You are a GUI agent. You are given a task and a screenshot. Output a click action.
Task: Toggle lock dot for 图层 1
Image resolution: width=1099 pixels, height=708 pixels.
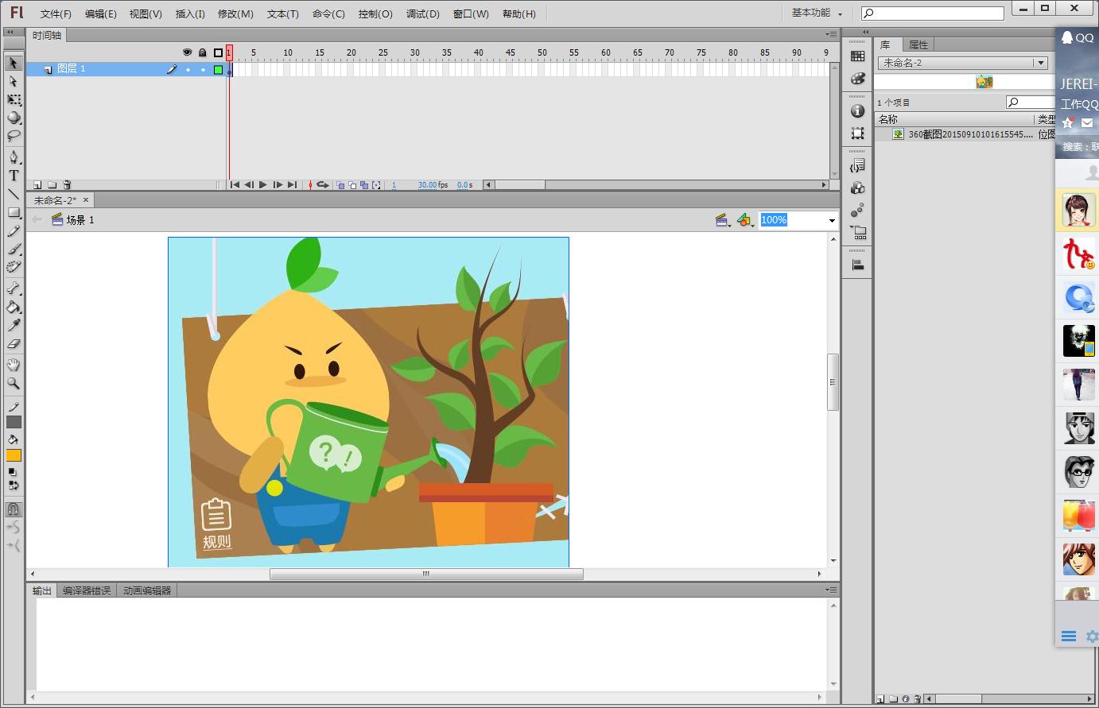[x=203, y=70]
